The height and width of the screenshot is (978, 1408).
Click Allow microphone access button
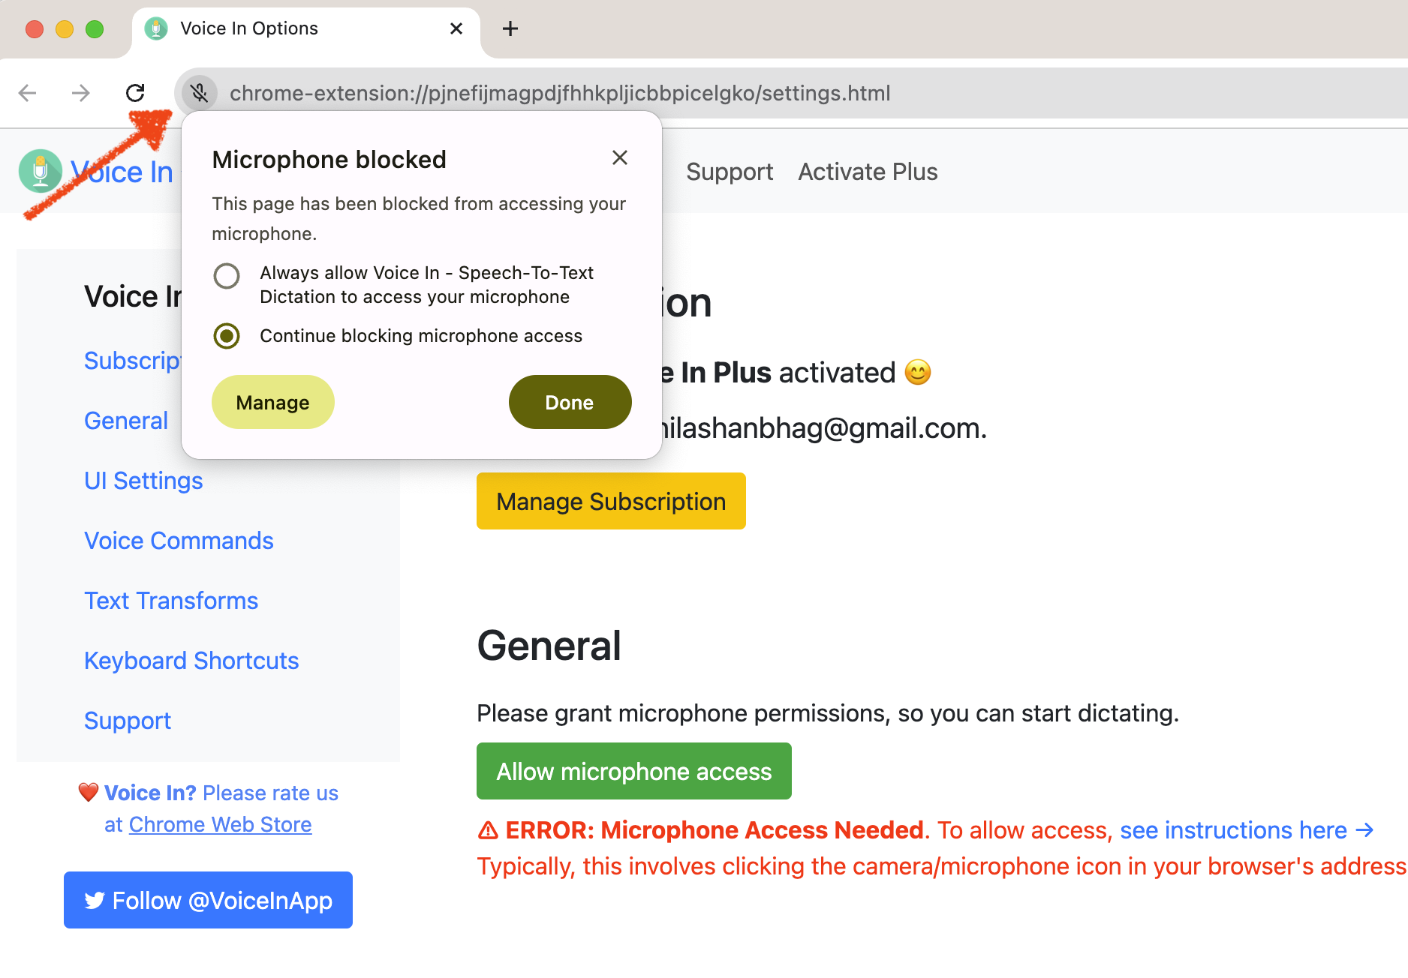(633, 771)
